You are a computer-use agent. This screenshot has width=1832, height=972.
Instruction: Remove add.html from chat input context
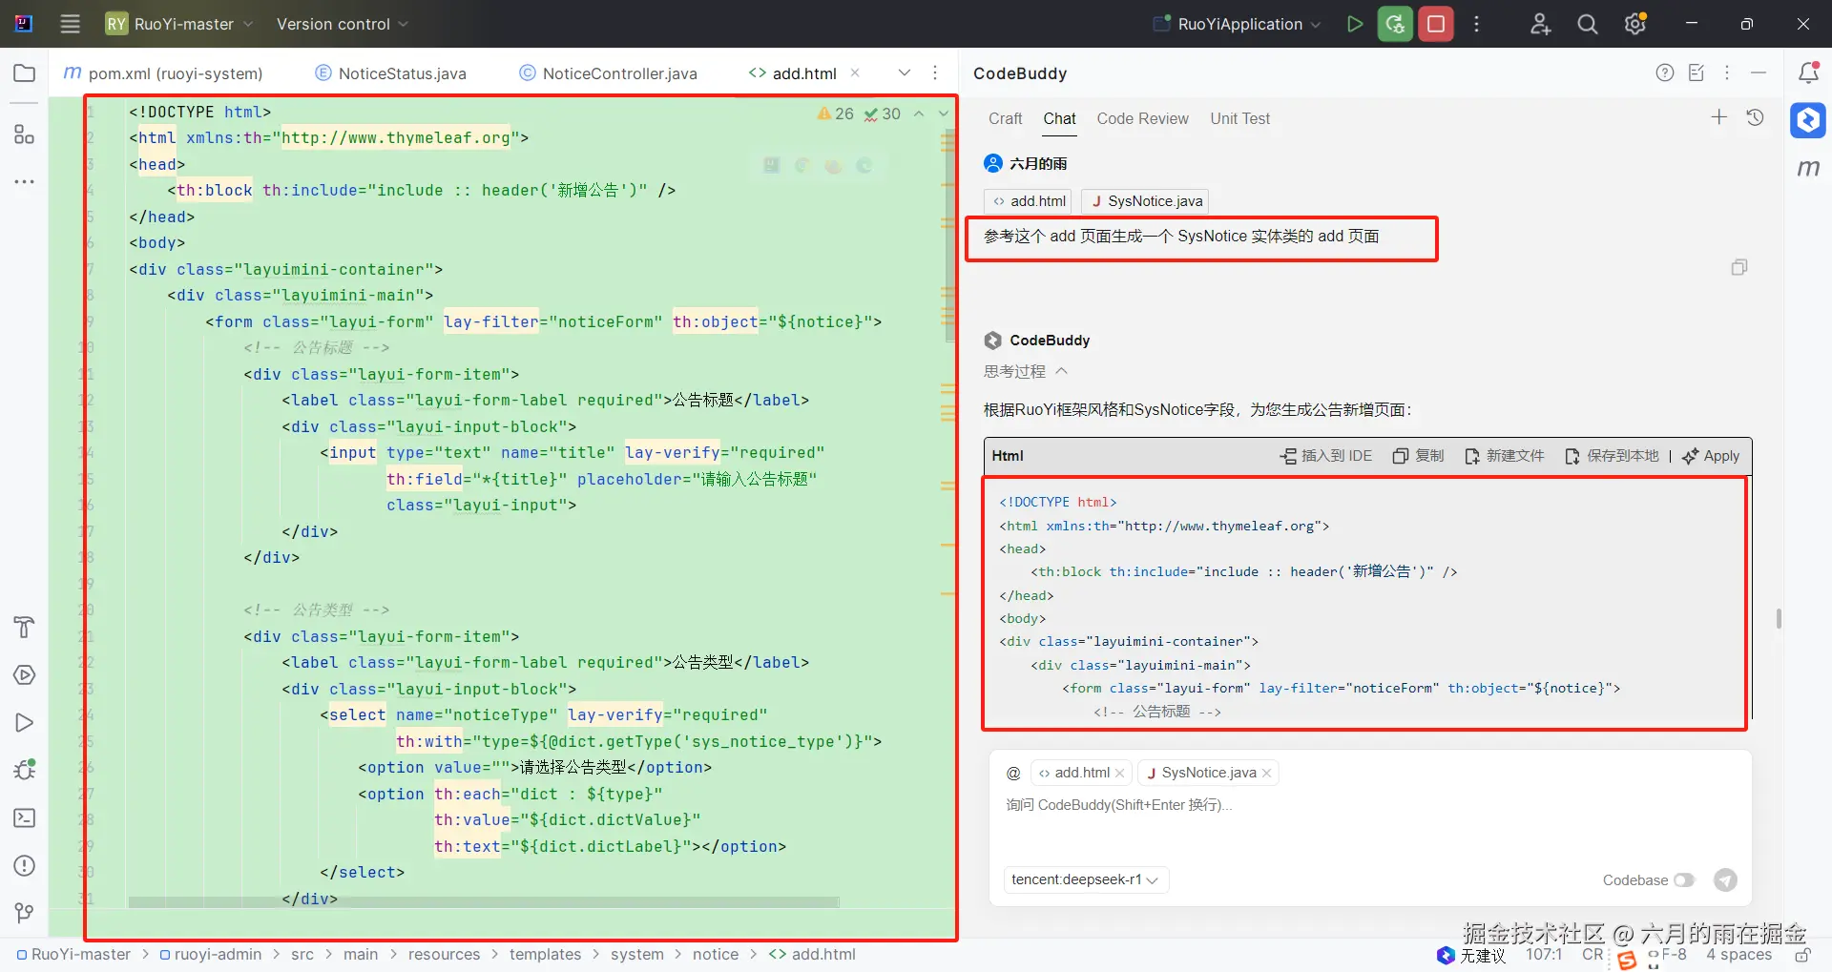coord(1120,773)
